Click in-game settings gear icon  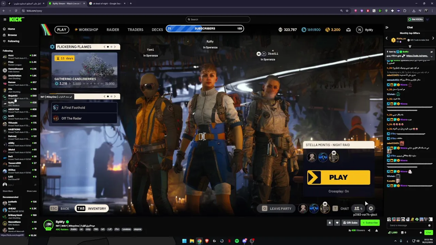(371, 209)
